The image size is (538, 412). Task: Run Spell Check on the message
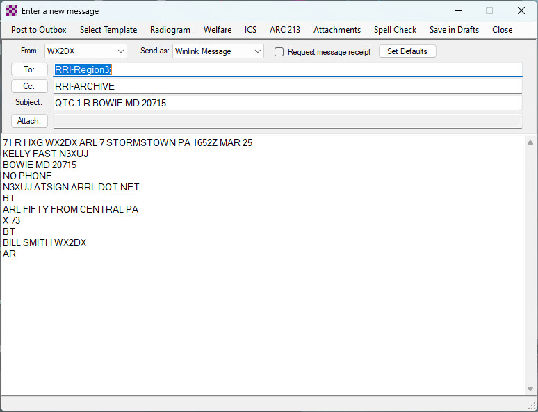[x=395, y=30]
